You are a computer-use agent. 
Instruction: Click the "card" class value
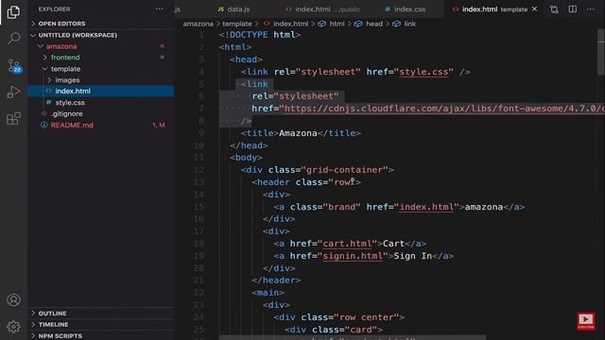point(361,330)
